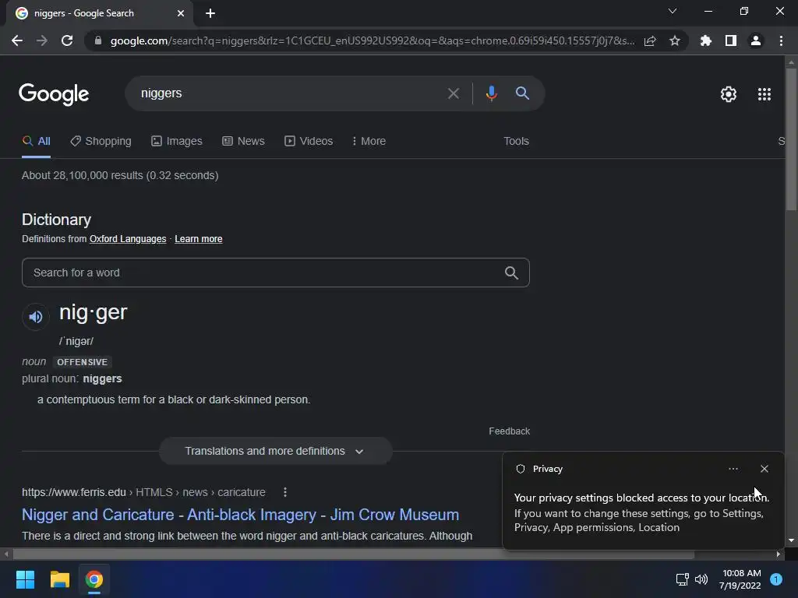
Task: Bookmark this tab with the star icon
Action: pyautogui.click(x=675, y=40)
